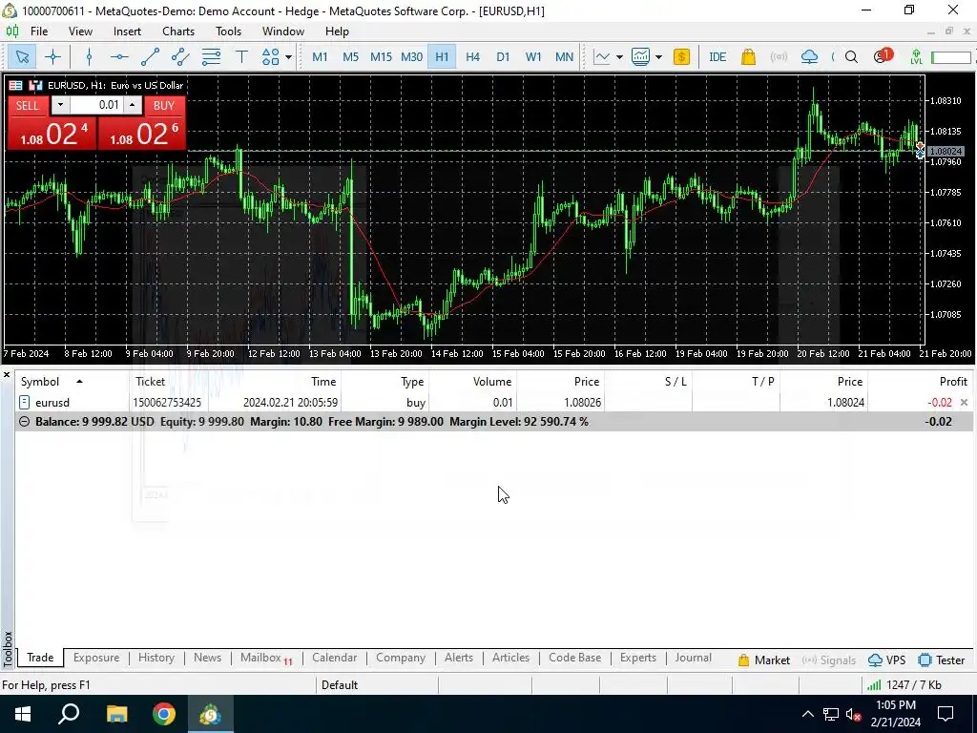977x733 pixels.
Task: Click the dollar new order icon
Action: 681,57
